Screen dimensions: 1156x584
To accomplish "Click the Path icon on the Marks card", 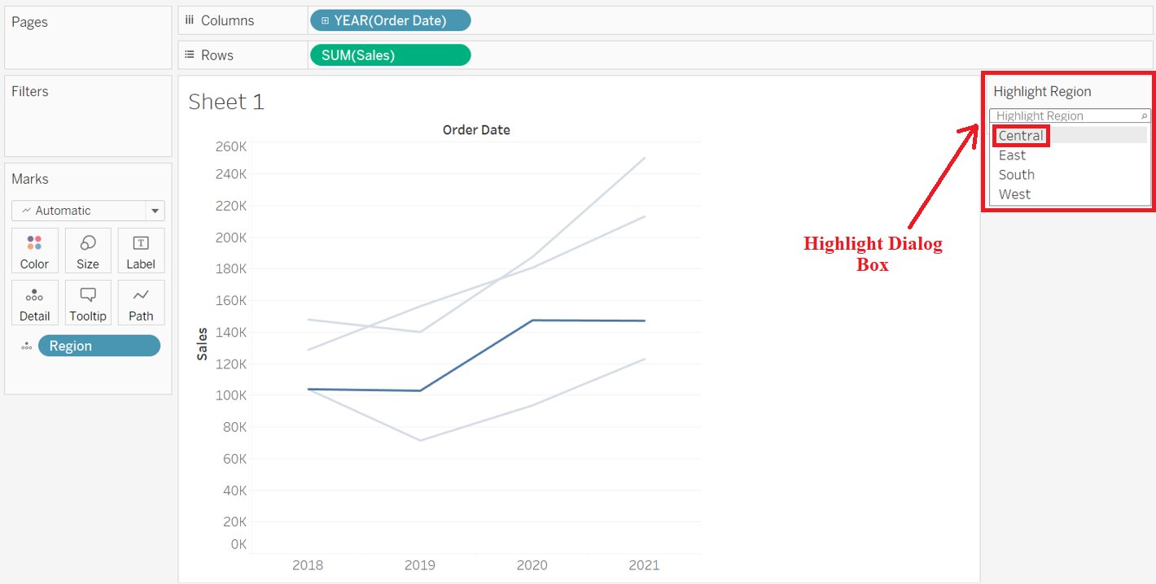I will 140,302.
